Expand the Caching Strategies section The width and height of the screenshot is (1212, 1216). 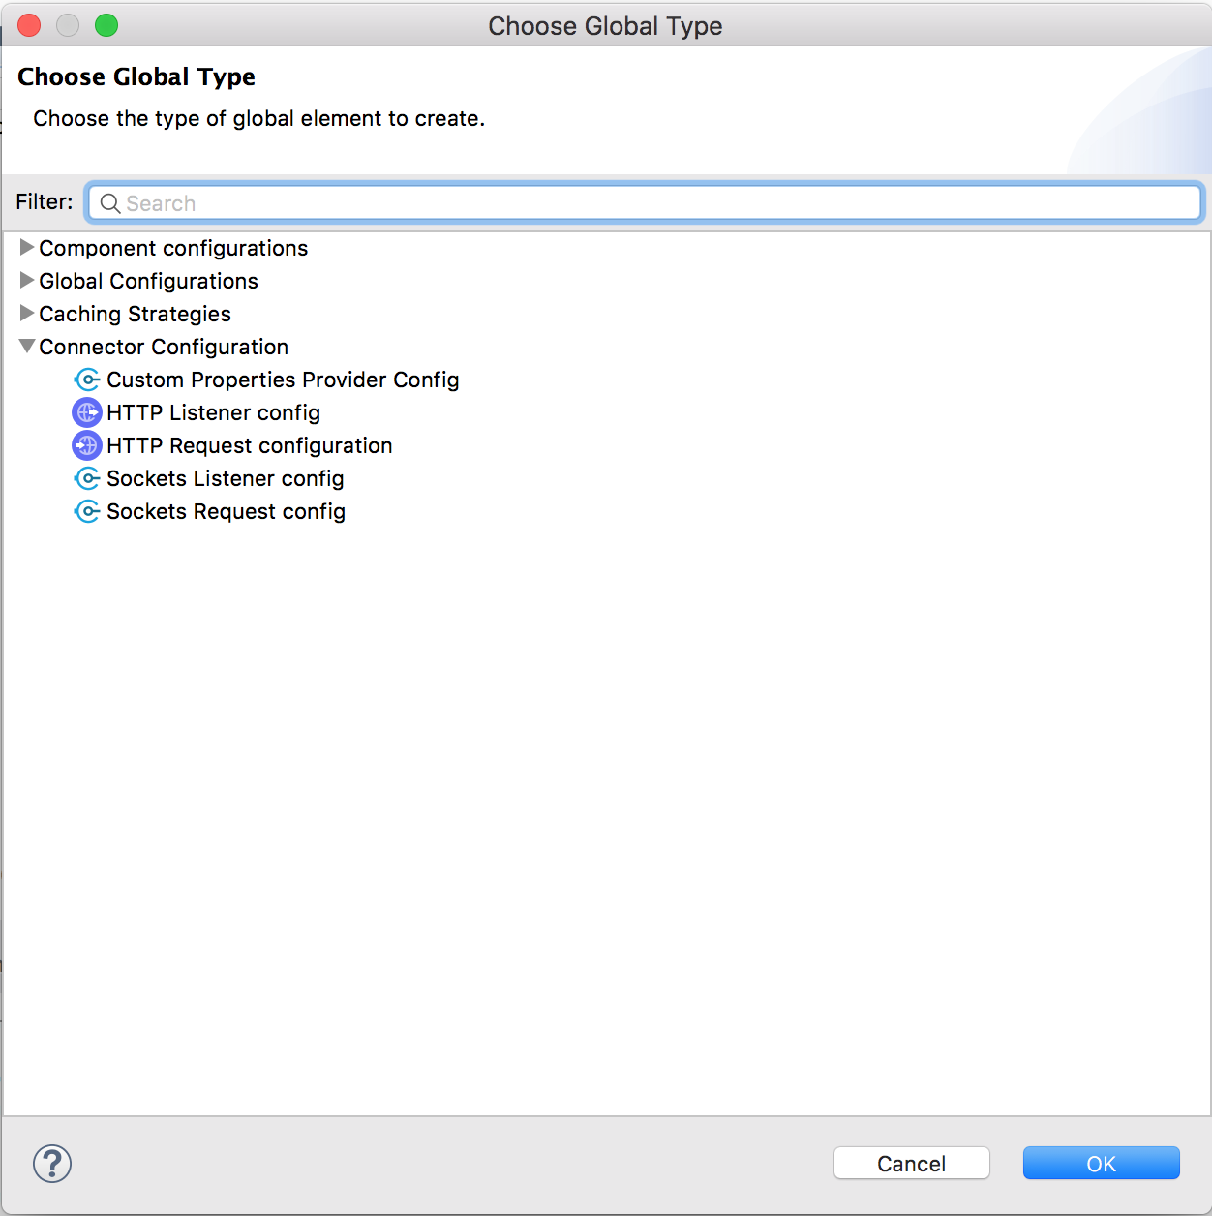(26, 313)
